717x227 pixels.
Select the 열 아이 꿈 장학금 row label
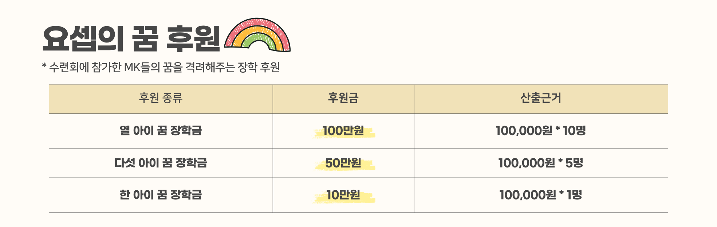point(161,131)
